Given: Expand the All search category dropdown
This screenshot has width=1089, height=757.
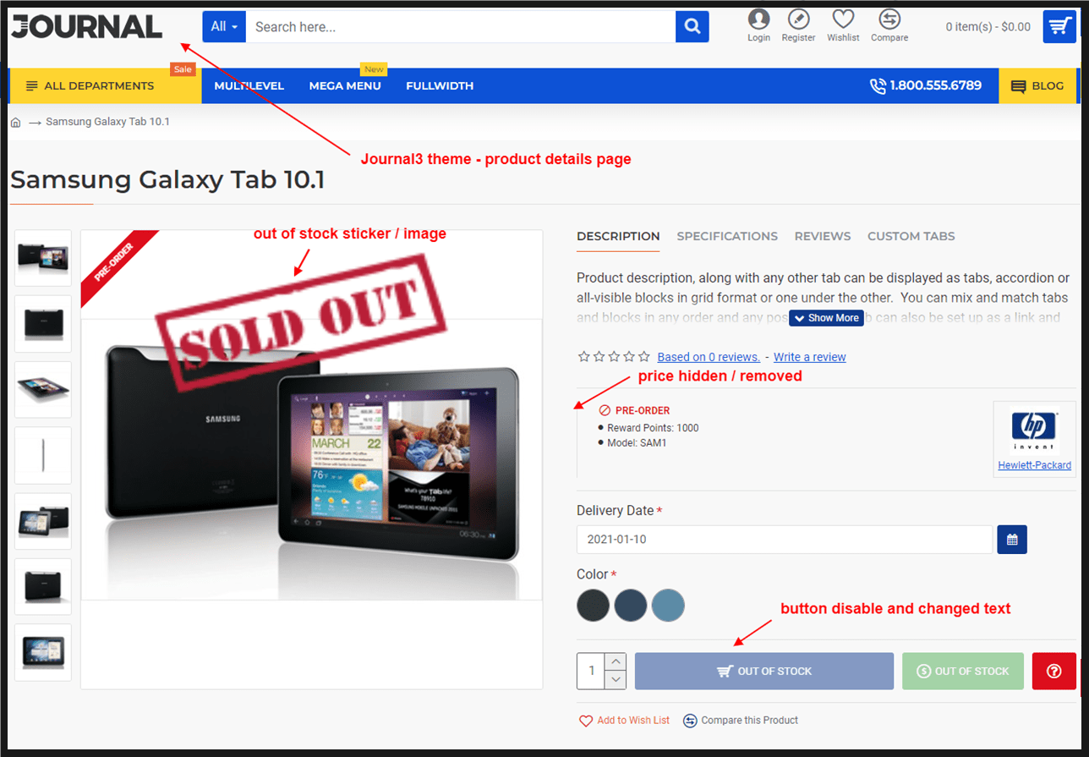Looking at the screenshot, I should pos(224,27).
